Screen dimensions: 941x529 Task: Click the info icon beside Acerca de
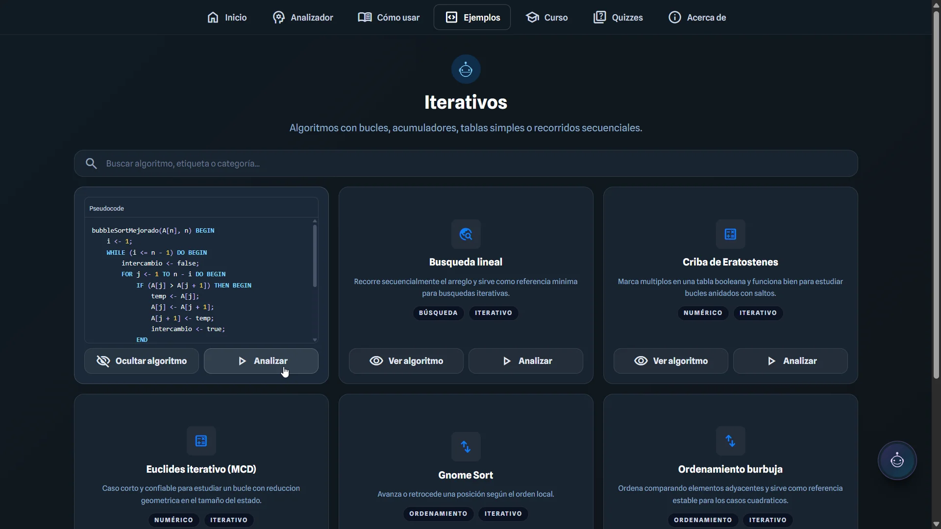tap(674, 17)
